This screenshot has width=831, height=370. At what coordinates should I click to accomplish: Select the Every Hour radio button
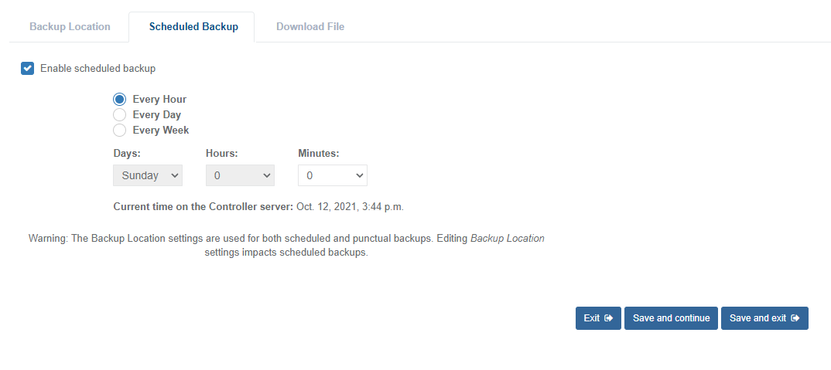120,100
